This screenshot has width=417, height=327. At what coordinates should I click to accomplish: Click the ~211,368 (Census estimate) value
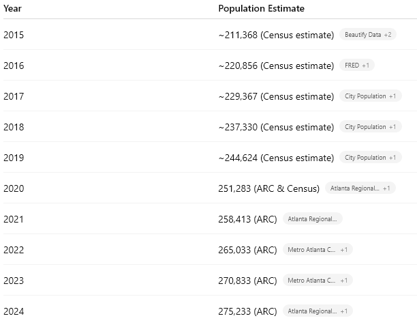[x=276, y=35]
